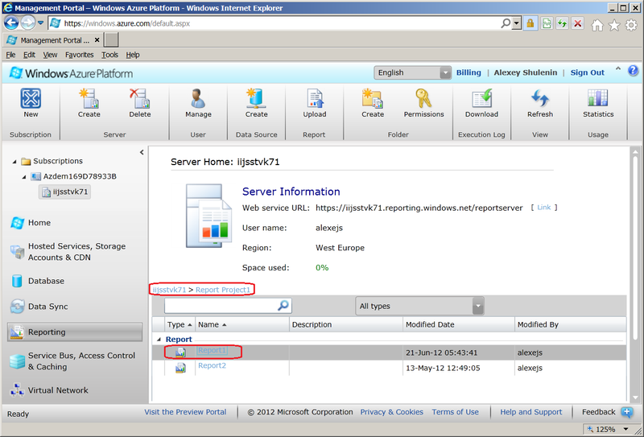Screen dimensions: 644x437
Task: Open the Report1 link
Action: pos(212,350)
